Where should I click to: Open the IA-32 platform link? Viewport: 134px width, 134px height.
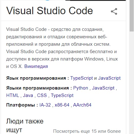pyautogui.click(x=45, y=105)
